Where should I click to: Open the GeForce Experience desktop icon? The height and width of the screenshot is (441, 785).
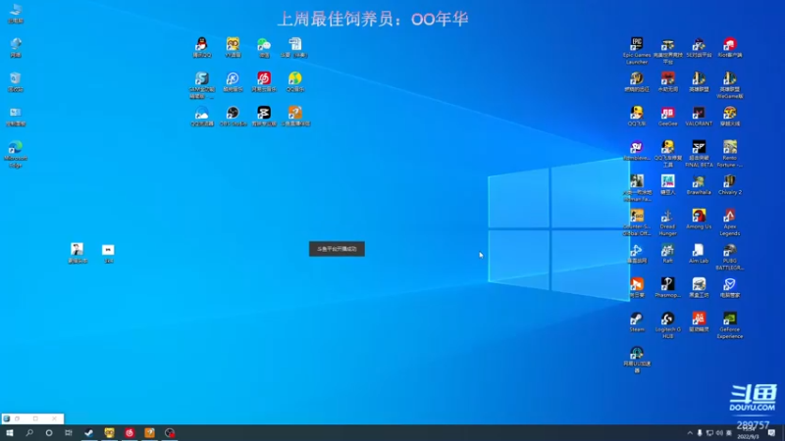[x=729, y=325]
